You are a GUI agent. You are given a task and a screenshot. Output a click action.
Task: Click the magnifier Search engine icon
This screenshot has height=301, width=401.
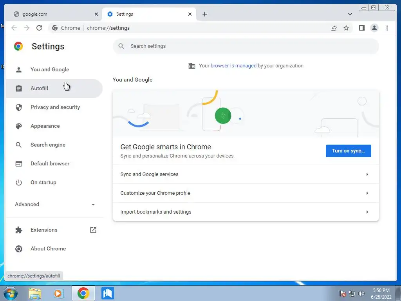(x=19, y=145)
